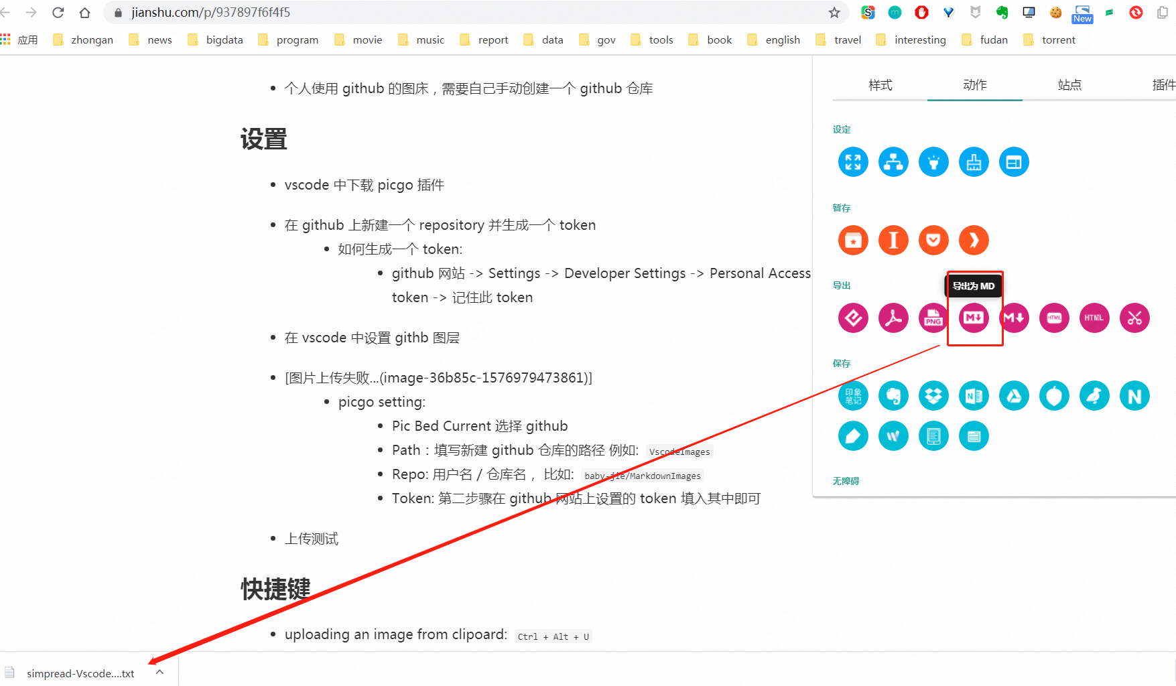Save the article to OneNote
1176x686 pixels.
(x=974, y=395)
